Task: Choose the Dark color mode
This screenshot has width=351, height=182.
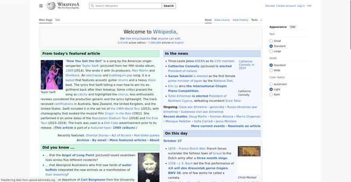Action: pos(271,95)
